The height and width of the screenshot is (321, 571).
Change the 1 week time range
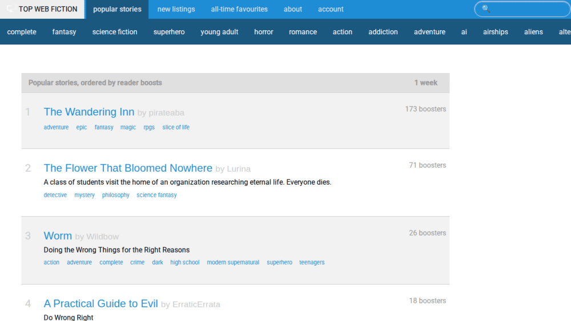point(426,83)
